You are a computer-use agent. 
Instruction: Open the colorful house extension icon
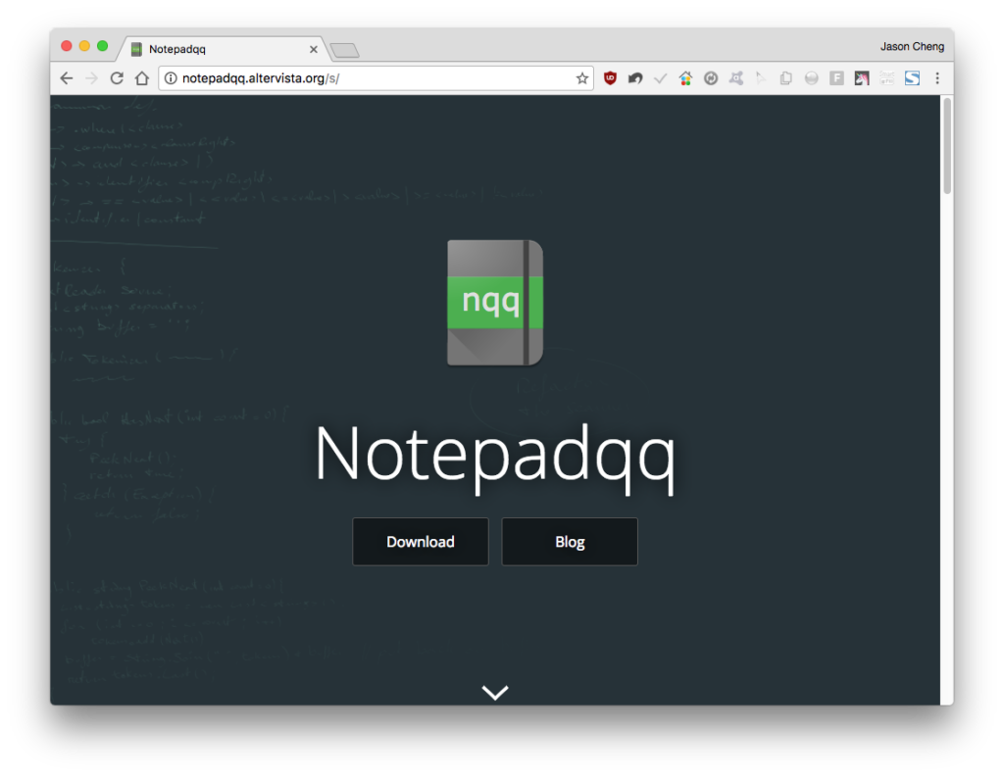pyautogui.click(x=685, y=78)
